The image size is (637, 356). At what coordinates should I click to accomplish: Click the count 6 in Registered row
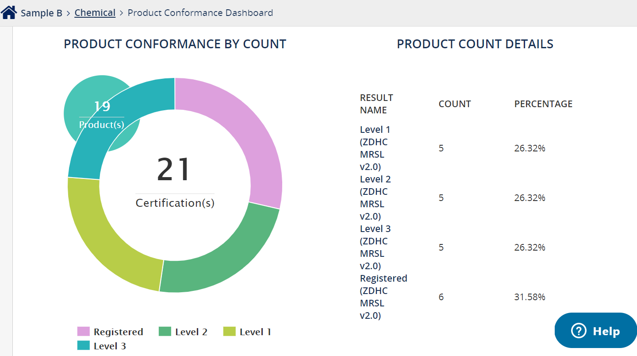click(441, 297)
